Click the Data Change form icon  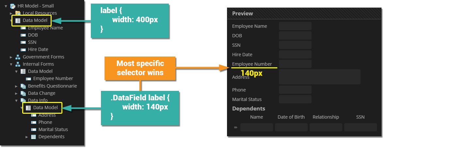pyautogui.click(x=23, y=93)
